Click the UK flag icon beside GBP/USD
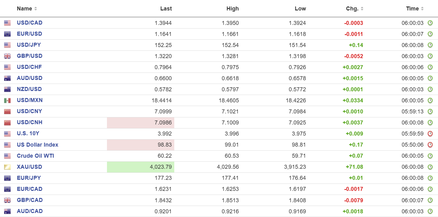The height and width of the screenshot is (217, 438). [7, 56]
